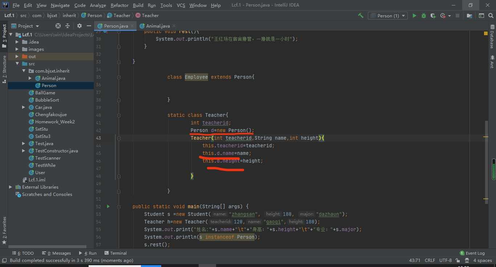Open the Analyze menu

click(x=98, y=5)
